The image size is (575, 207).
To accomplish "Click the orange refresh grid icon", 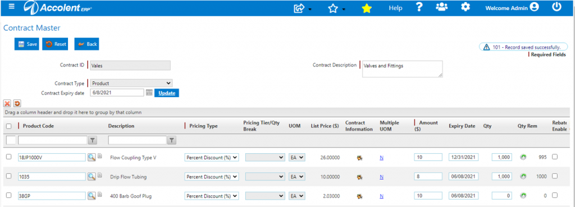I will tap(17, 103).
